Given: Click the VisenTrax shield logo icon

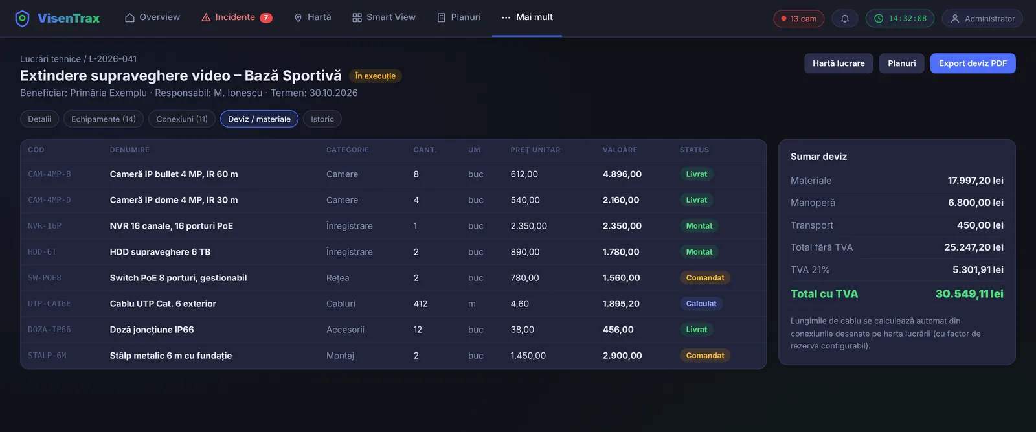Looking at the screenshot, I should (x=22, y=18).
